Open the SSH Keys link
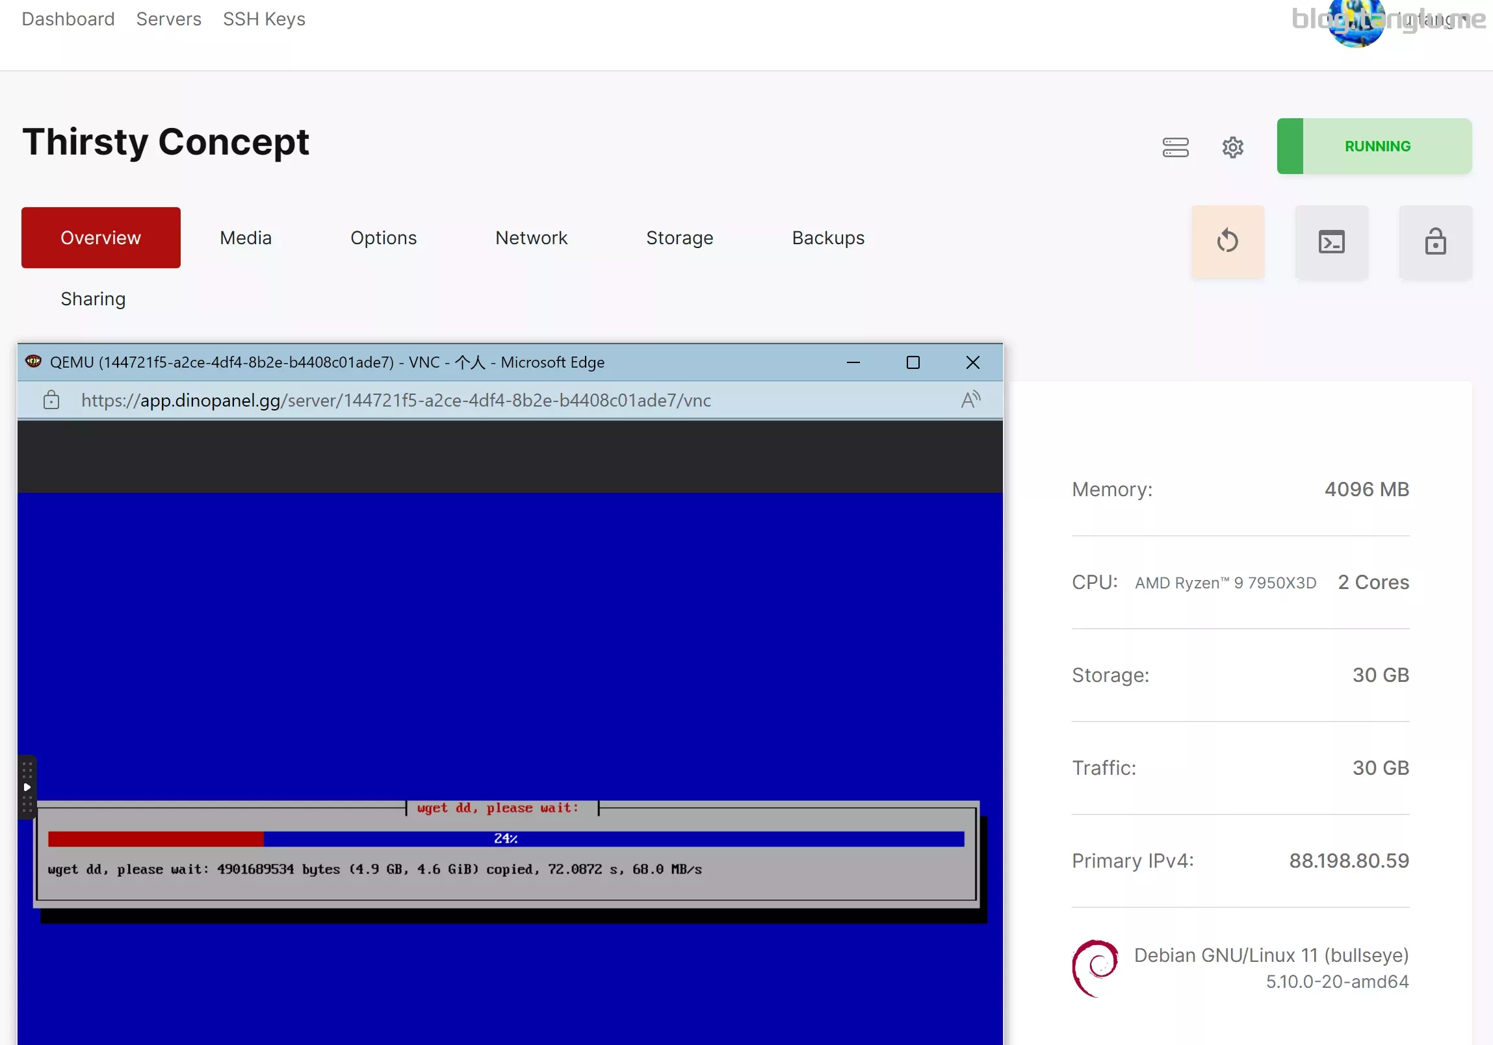 (x=264, y=19)
